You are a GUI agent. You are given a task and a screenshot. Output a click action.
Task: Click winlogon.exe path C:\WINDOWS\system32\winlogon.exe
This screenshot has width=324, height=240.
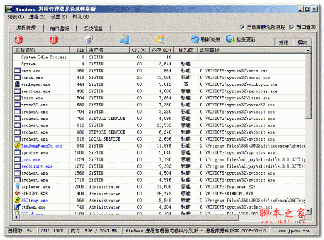point(239,84)
